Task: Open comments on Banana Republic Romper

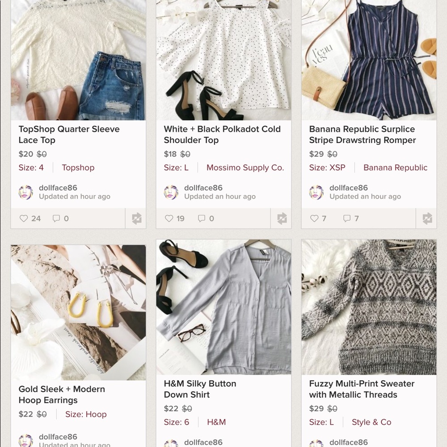Action: [347, 219]
